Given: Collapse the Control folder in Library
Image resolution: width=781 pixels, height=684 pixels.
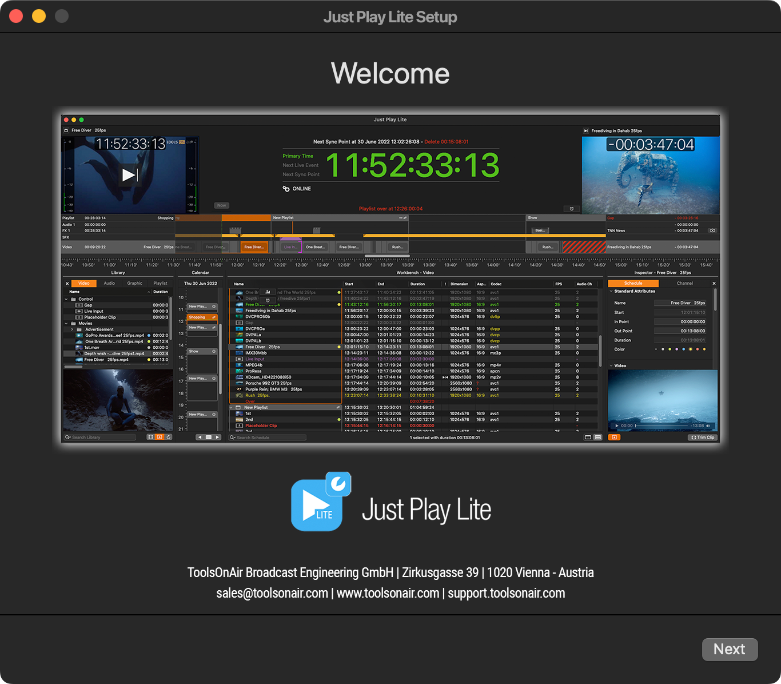Looking at the screenshot, I should (x=66, y=299).
